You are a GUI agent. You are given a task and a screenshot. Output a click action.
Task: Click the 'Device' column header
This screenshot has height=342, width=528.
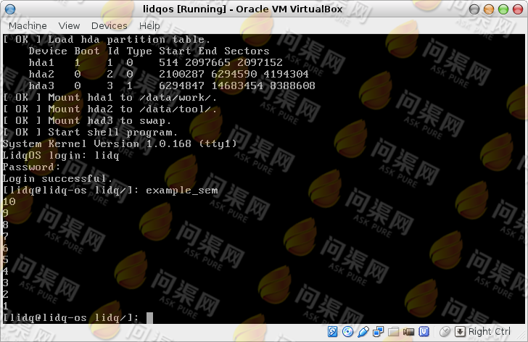(x=48, y=51)
